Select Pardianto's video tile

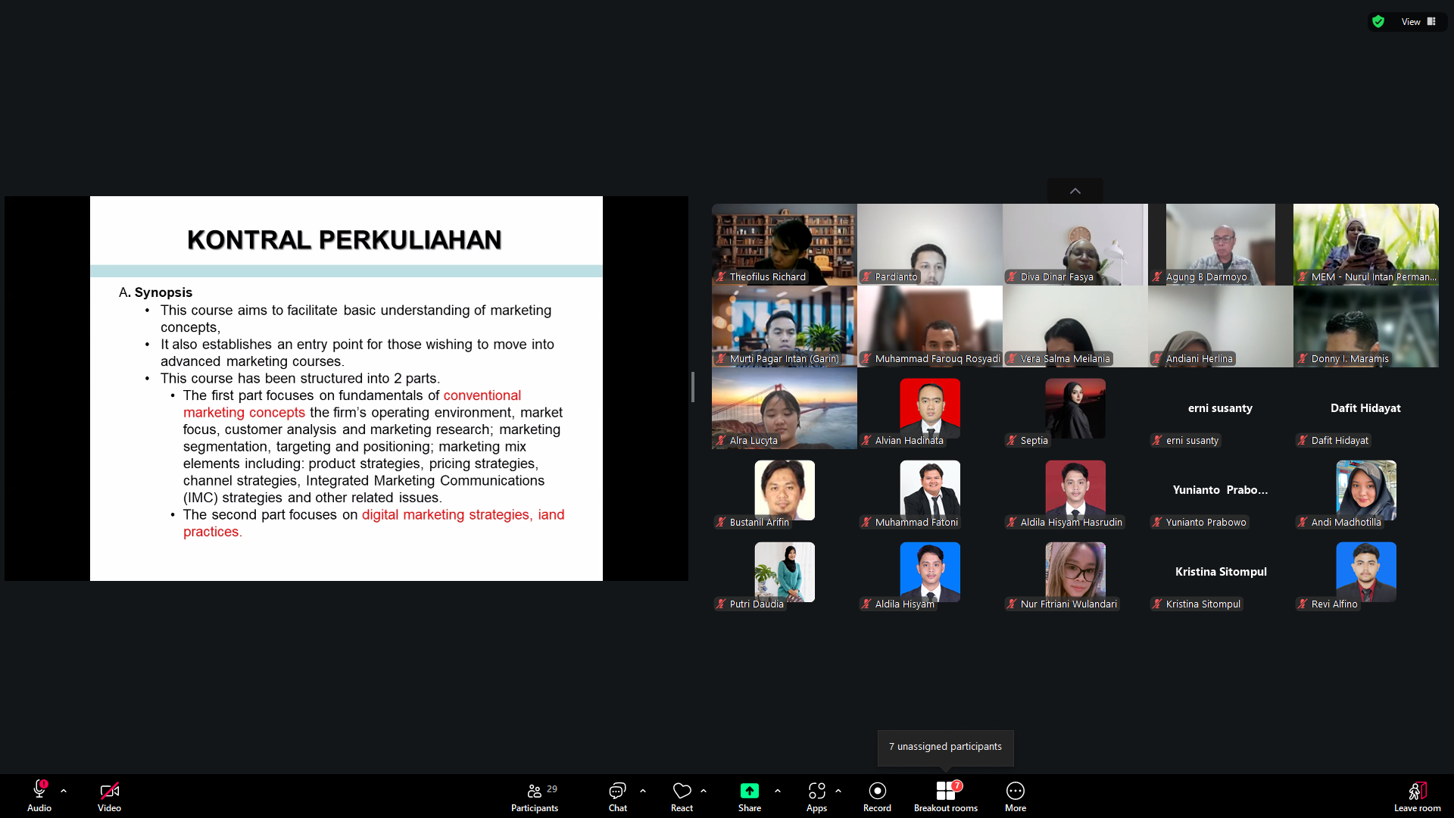tap(929, 244)
